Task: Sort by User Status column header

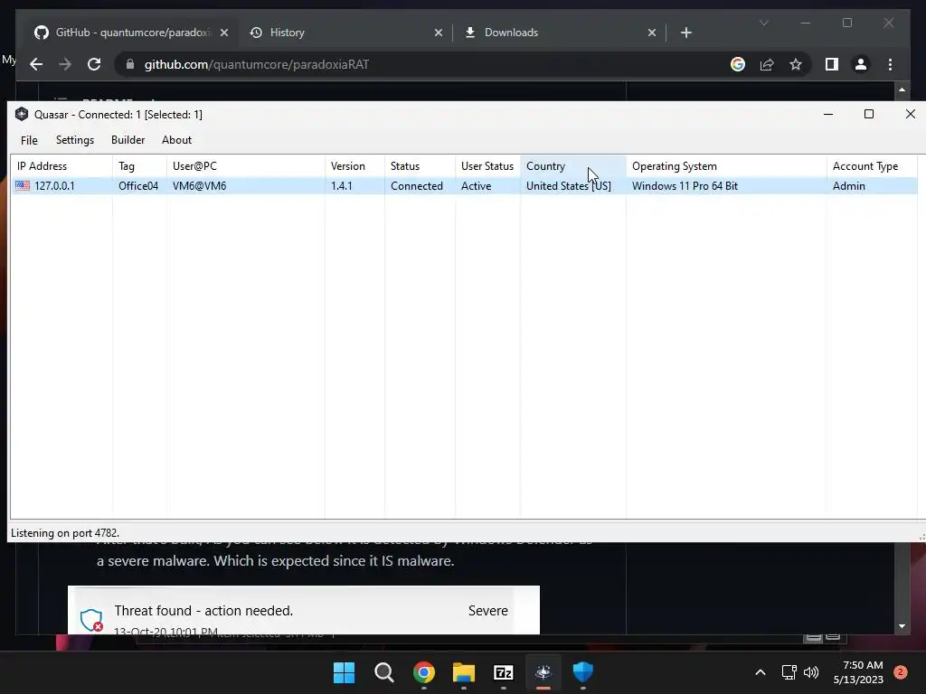Action: point(487,166)
